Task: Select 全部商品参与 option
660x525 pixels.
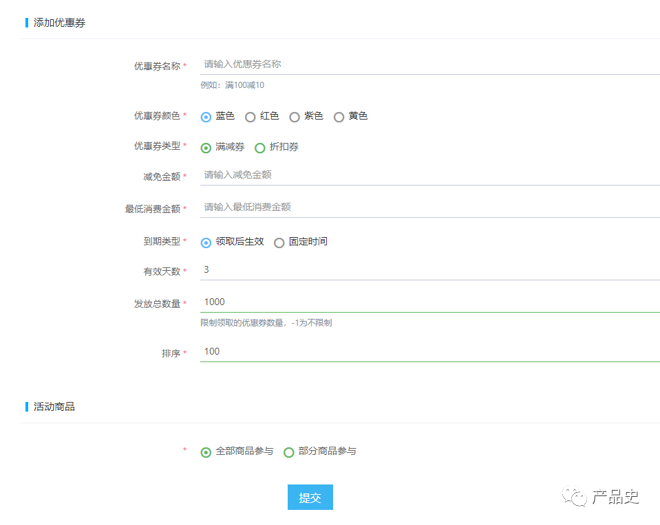Action: (x=206, y=452)
